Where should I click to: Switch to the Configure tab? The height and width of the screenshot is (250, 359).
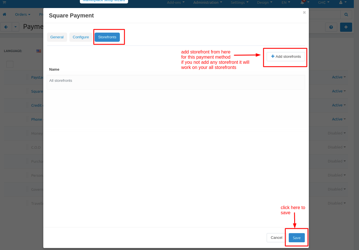tap(81, 37)
